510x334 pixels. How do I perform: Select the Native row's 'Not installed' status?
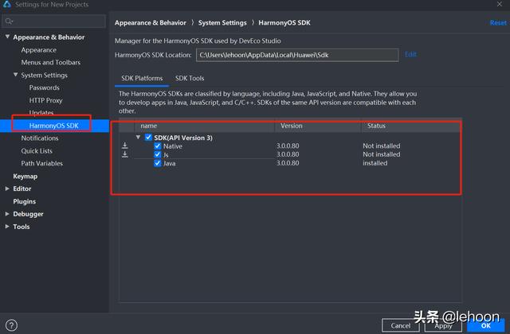382,146
